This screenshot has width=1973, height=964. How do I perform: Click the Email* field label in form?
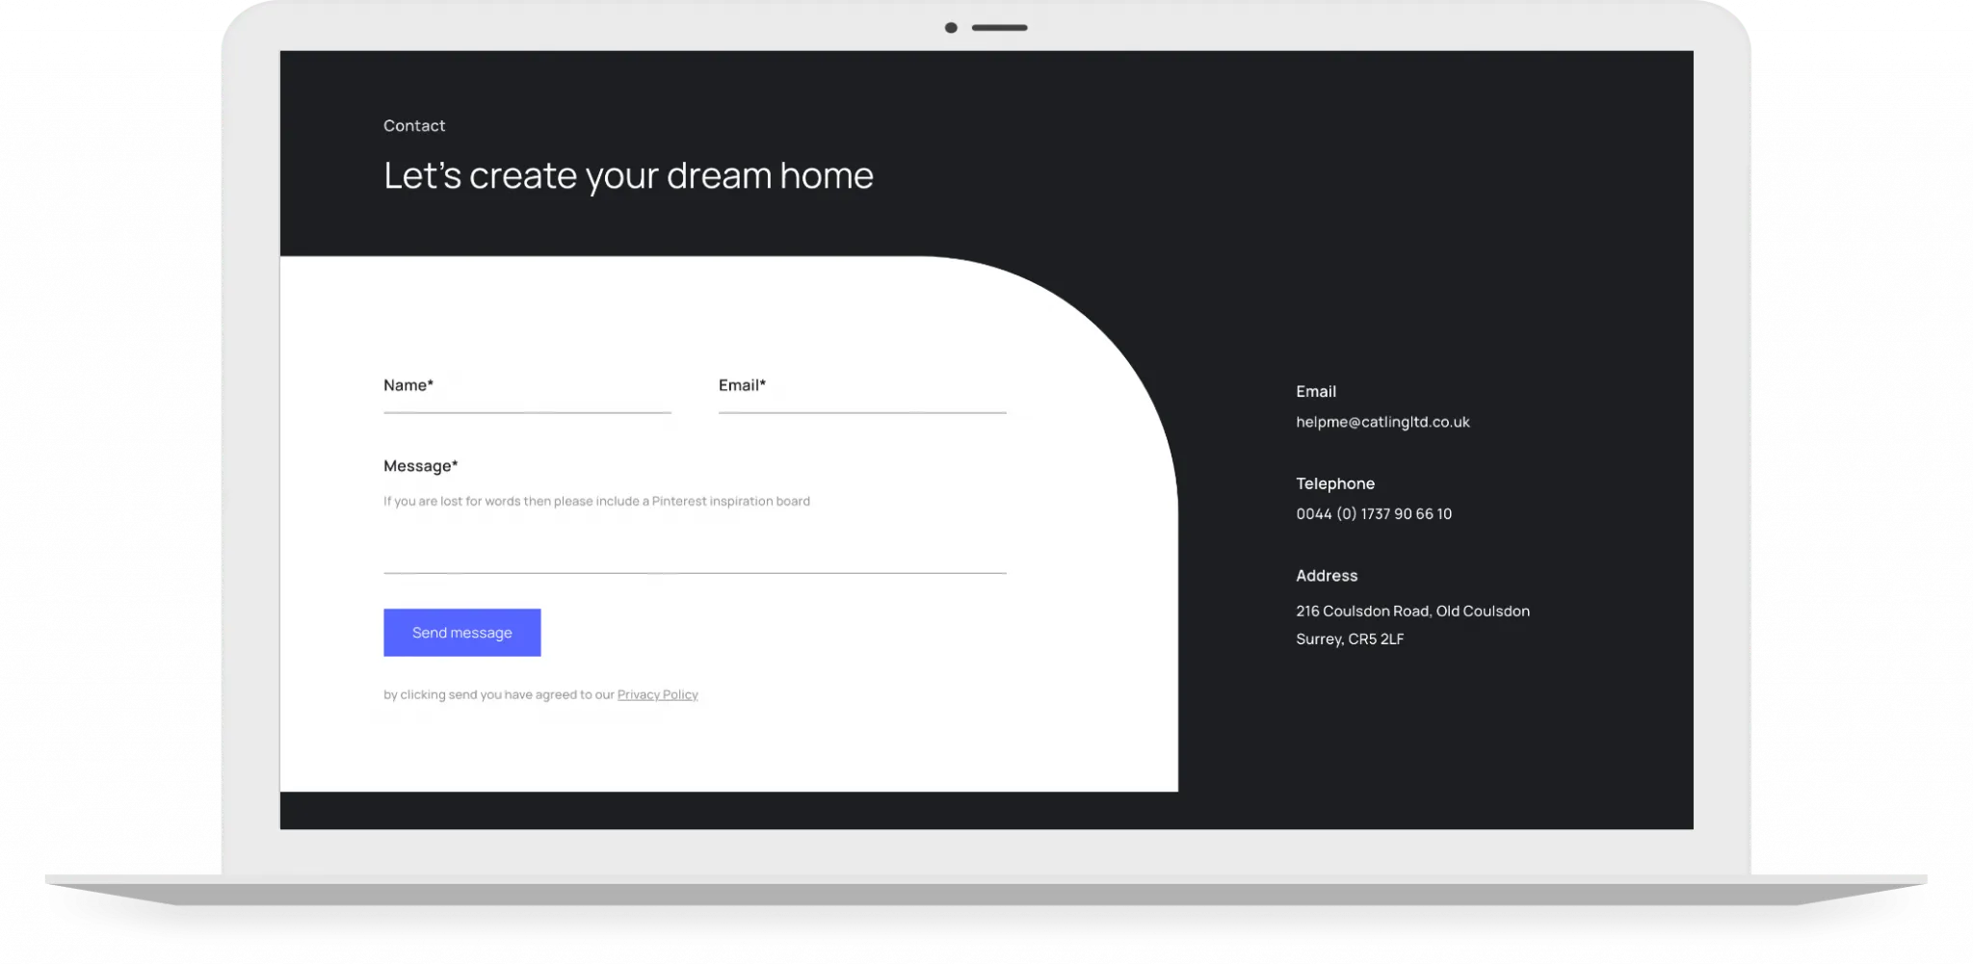coord(742,385)
